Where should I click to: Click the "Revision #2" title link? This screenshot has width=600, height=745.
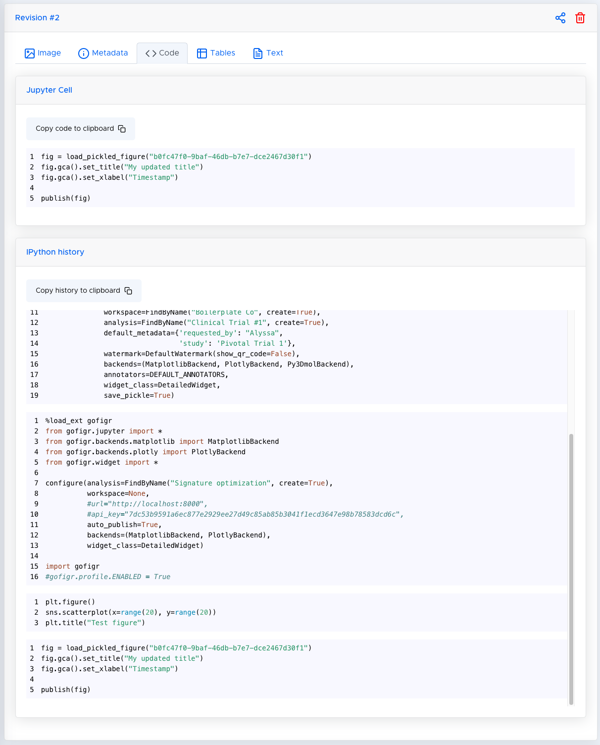click(37, 18)
